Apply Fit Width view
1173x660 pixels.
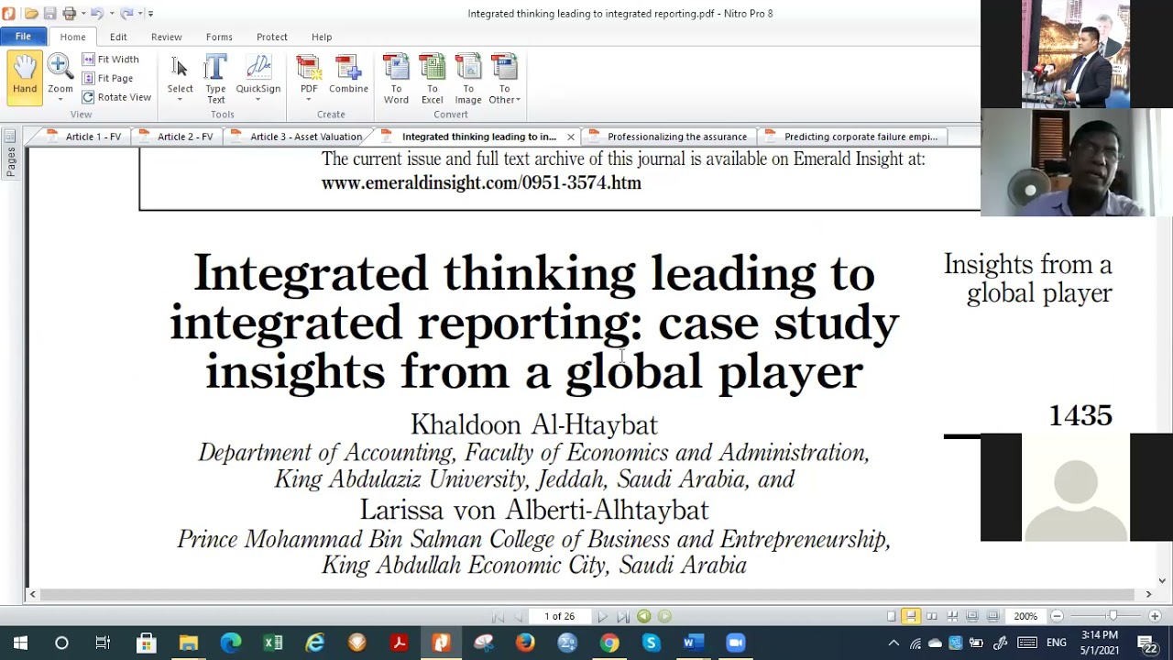(x=110, y=60)
